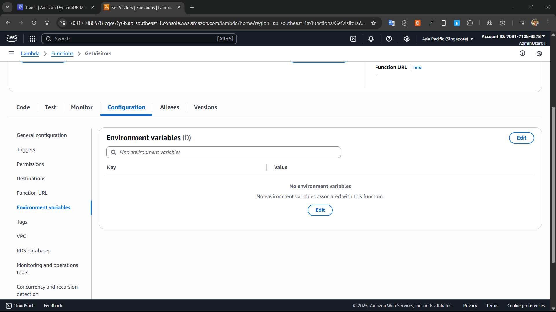556x312 pixels.
Task: Open Concurrency and recursion detection section
Action: 47,290
